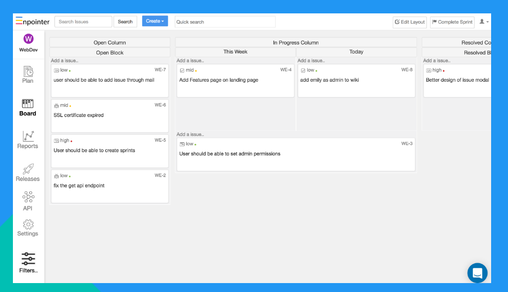Open set admin permissions card
Viewport: 508px width, 292px height.
[296, 155]
